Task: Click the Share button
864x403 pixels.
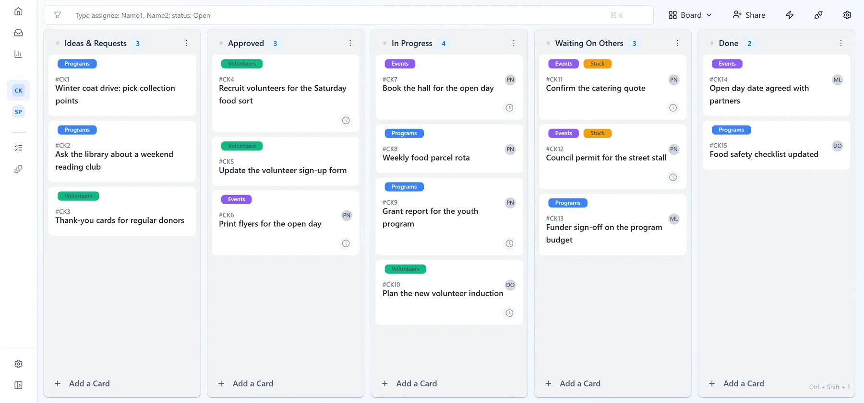Action: [x=749, y=15]
